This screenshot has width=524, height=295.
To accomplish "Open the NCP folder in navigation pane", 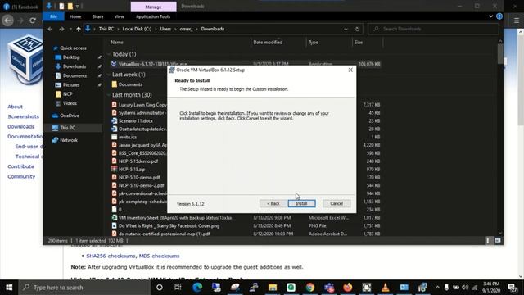I will tap(67, 94).
